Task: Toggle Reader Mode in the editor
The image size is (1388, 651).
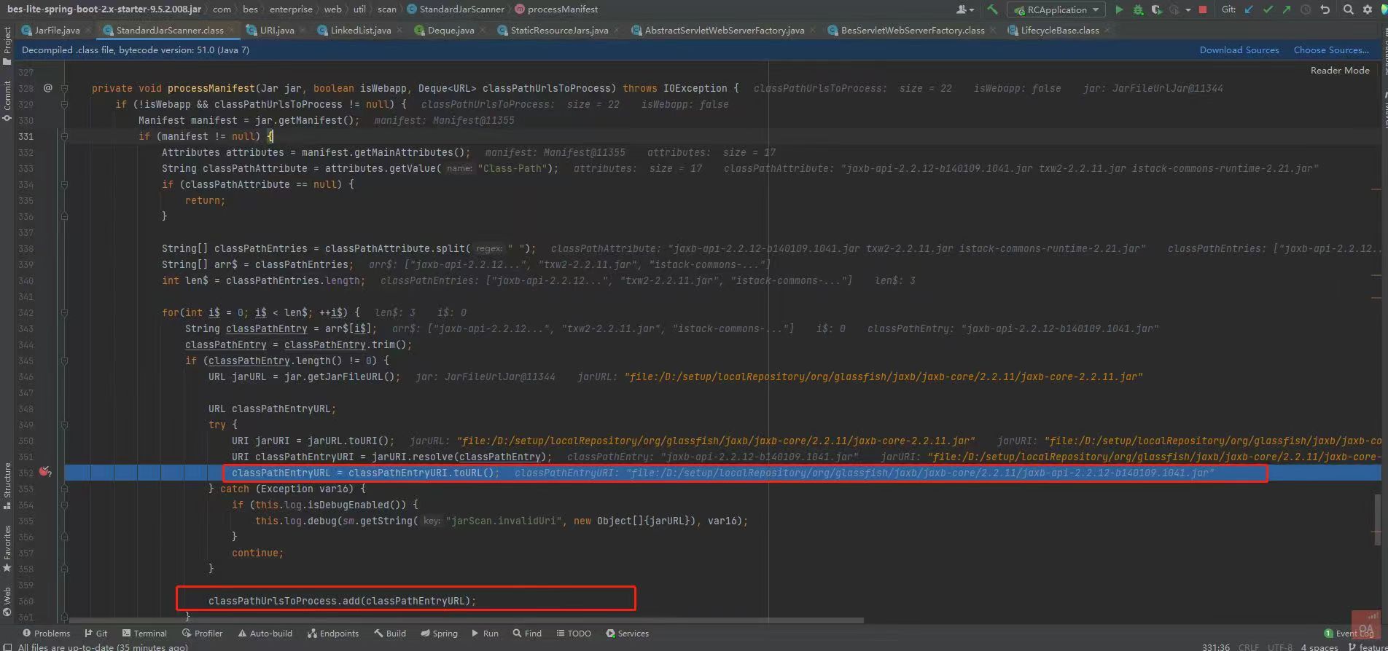Action: point(1339,71)
